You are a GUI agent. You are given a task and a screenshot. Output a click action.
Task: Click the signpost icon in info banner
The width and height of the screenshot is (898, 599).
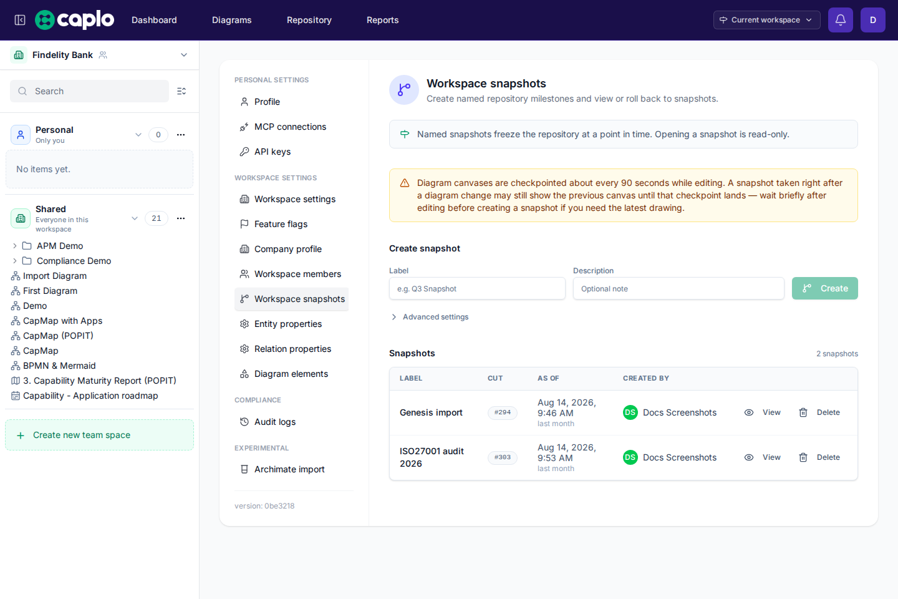pos(405,134)
